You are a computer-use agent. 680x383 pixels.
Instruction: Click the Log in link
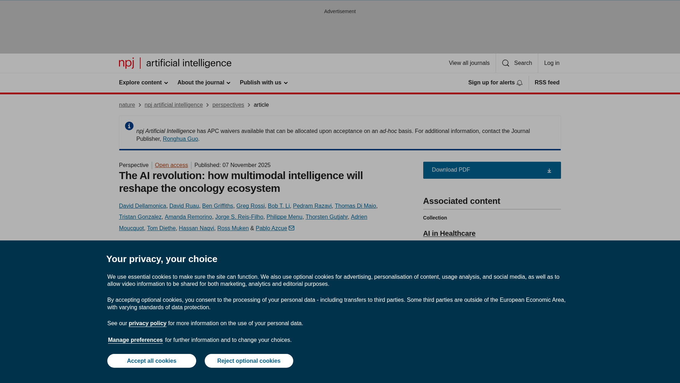[x=551, y=63]
